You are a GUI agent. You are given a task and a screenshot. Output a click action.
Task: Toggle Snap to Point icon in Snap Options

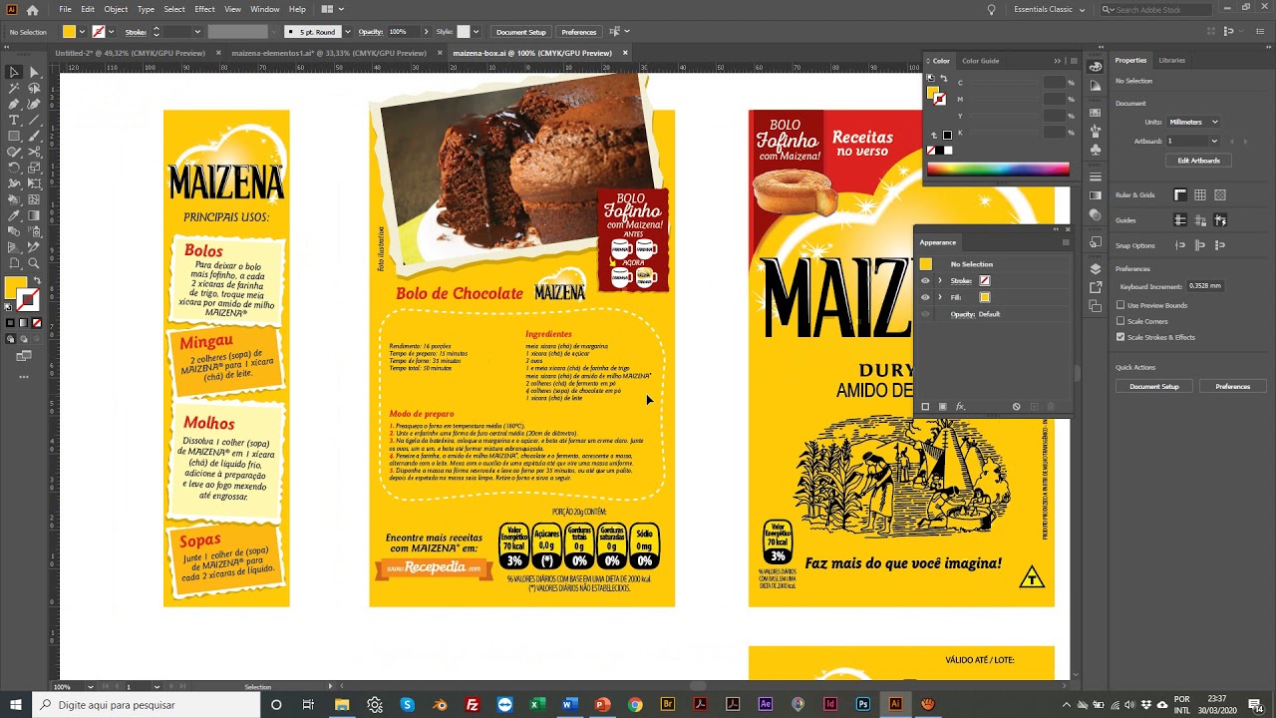click(x=1180, y=245)
